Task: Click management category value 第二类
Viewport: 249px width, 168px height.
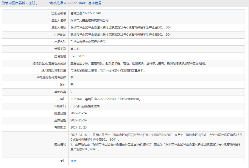Action: click(x=75, y=49)
